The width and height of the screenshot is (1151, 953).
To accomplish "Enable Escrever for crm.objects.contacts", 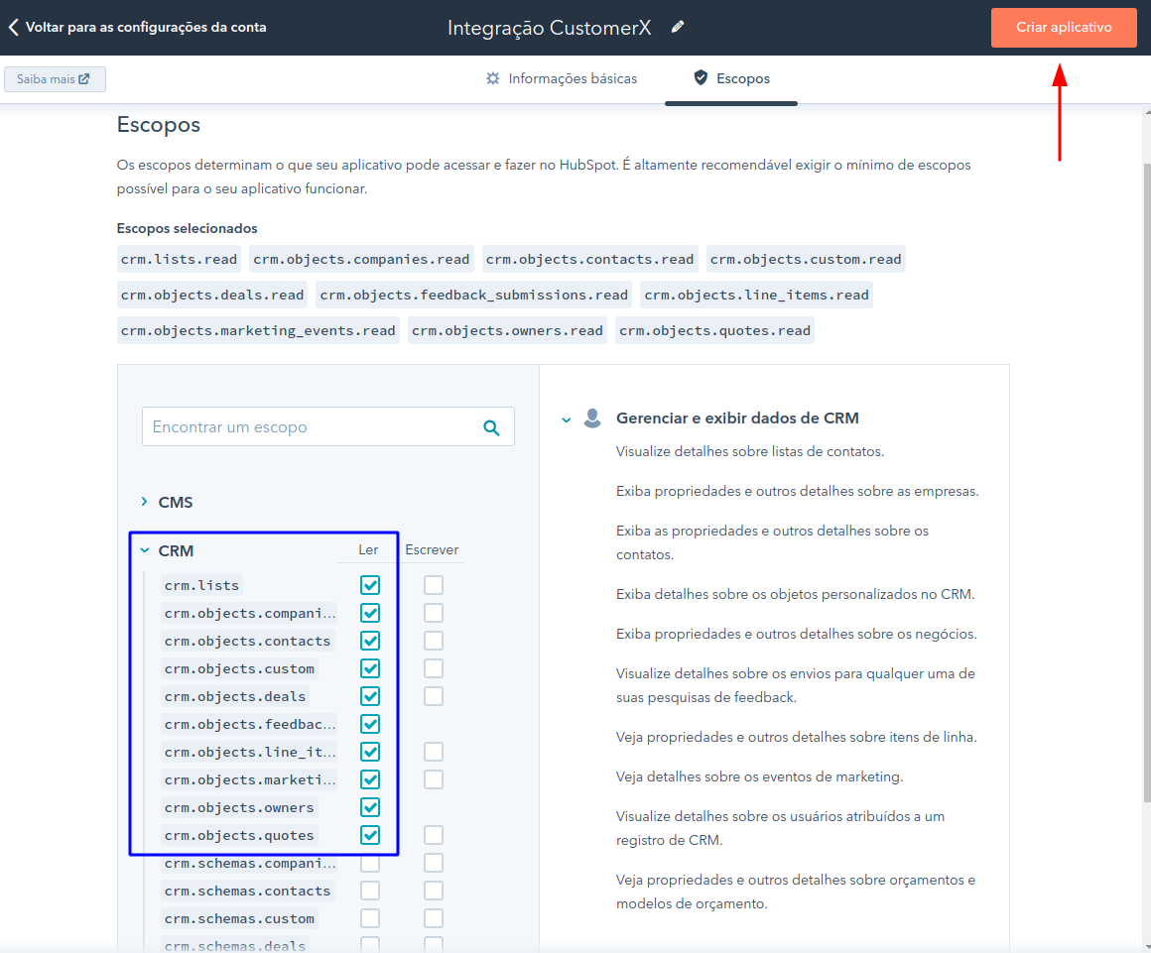I will [433, 642].
